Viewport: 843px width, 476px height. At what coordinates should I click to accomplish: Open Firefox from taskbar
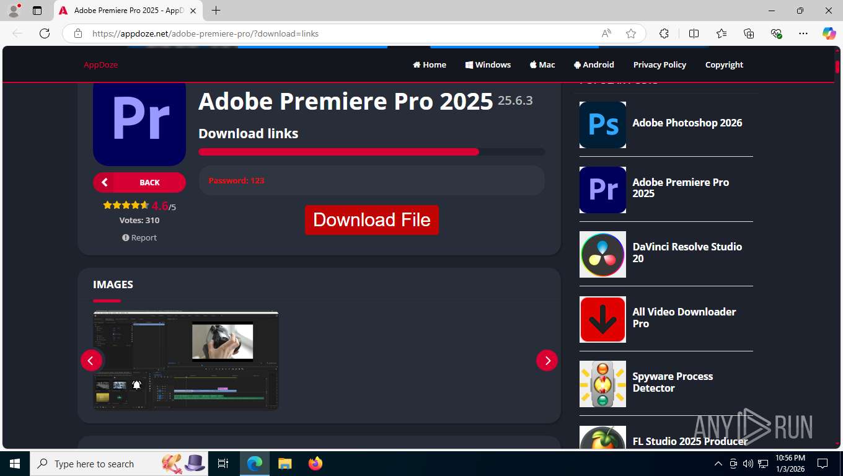tap(316, 464)
